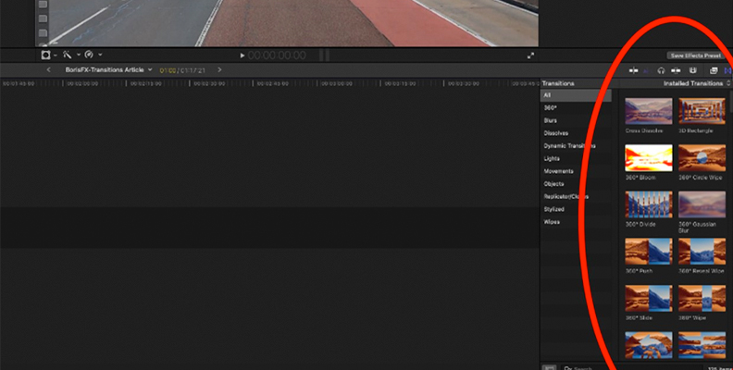Screen dimensions: 733x370
Task: Select the 360° Push transition thumbnail
Action: click(x=649, y=252)
